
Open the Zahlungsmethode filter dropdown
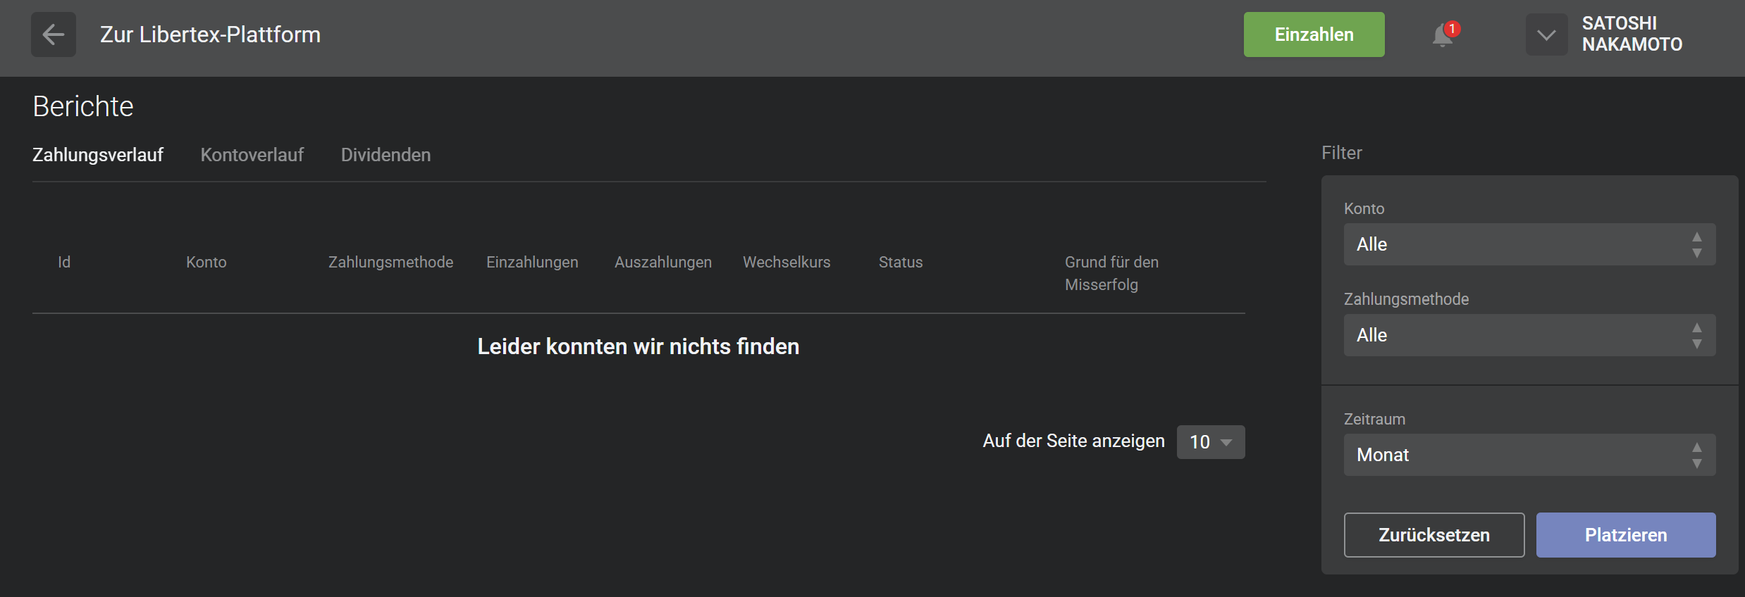click(x=1529, y=335)
